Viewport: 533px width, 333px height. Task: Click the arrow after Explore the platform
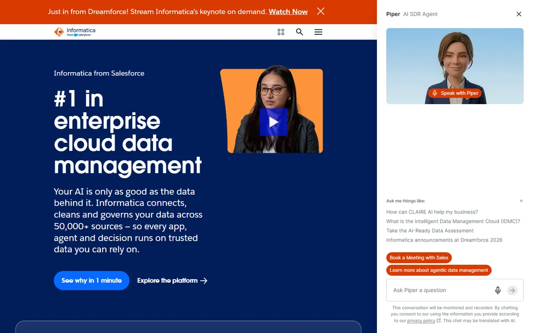click(204, 281)
